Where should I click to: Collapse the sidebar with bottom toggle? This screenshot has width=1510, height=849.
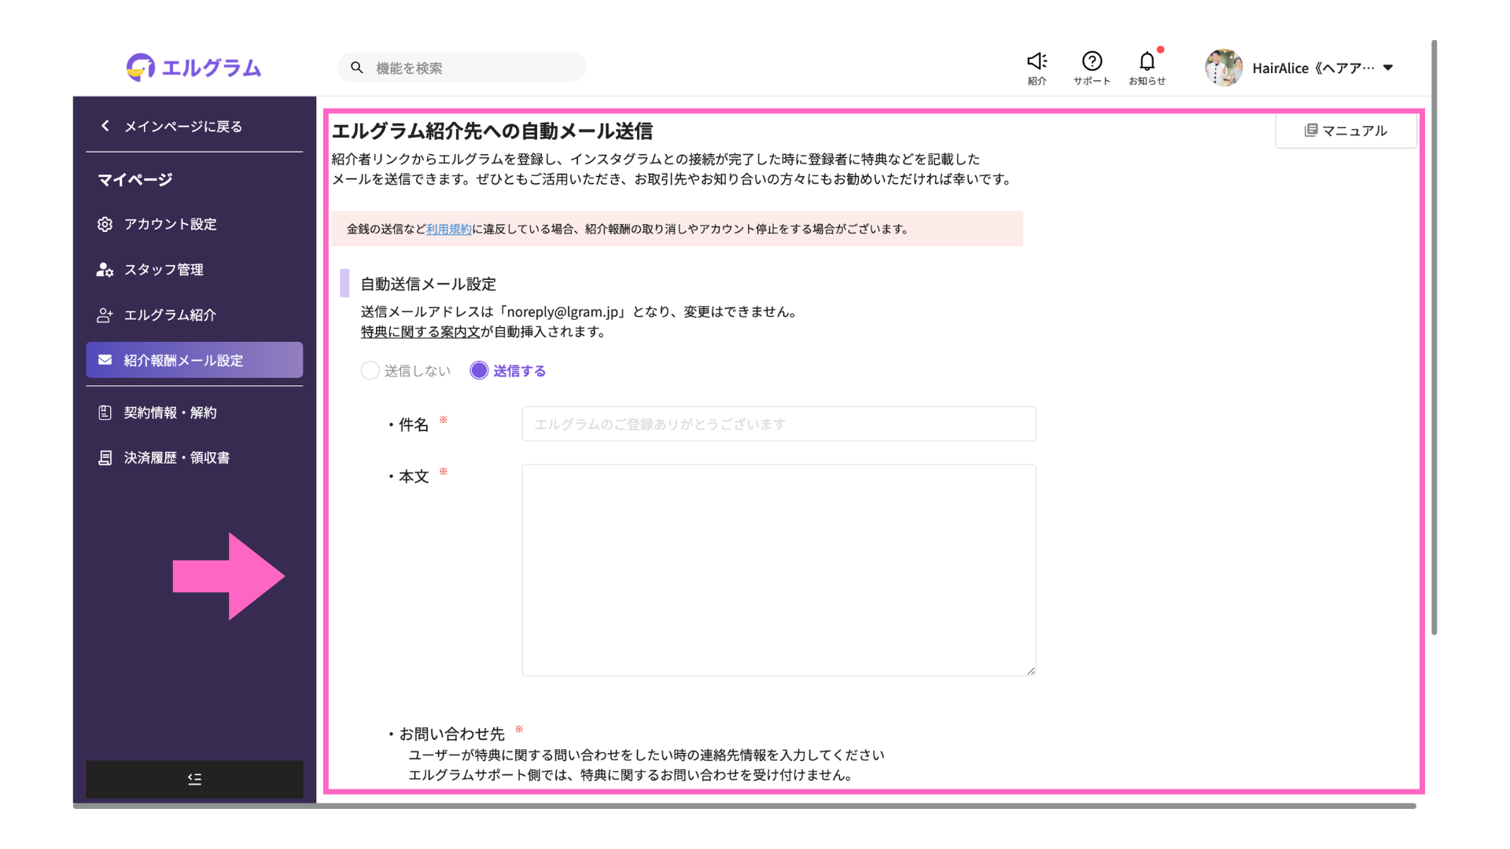tap(194, 779)
